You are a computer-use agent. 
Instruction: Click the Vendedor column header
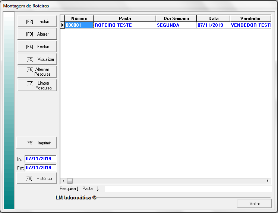coord(250,19)
